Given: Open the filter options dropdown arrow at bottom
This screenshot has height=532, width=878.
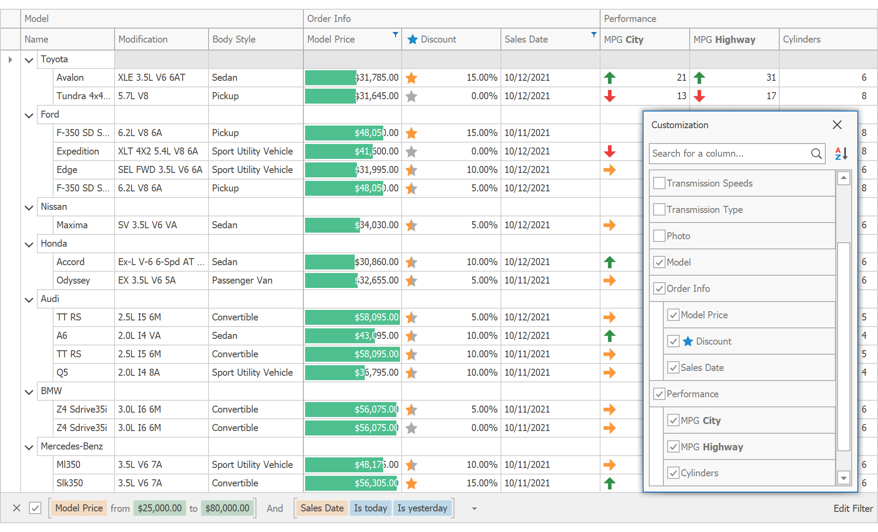Looking at the screenshot, I should coord(474,508).
